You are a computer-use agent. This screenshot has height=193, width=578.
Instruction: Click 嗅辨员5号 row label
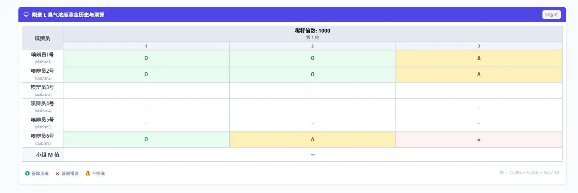(x=42, y=120)
